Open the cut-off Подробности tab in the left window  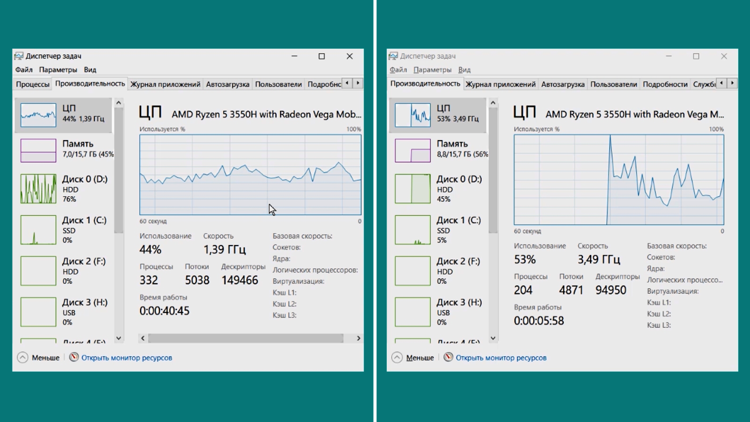coord(324,84)
